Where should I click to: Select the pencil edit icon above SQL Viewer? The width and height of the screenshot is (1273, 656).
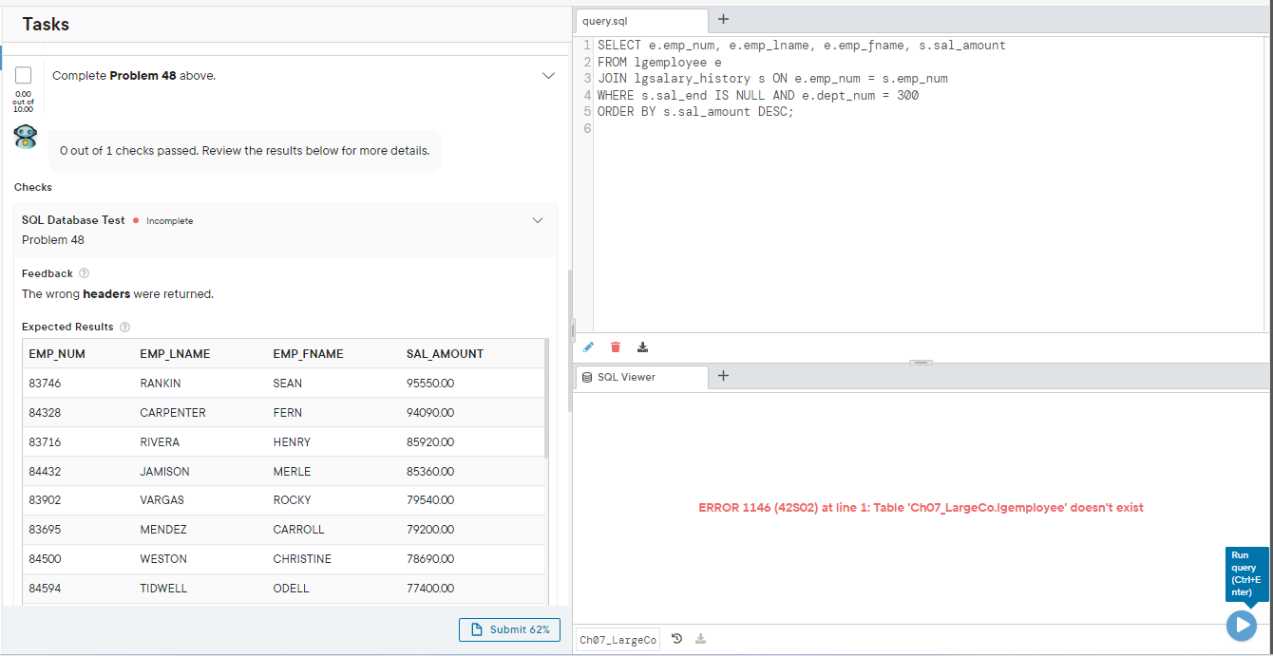point(588,347)
